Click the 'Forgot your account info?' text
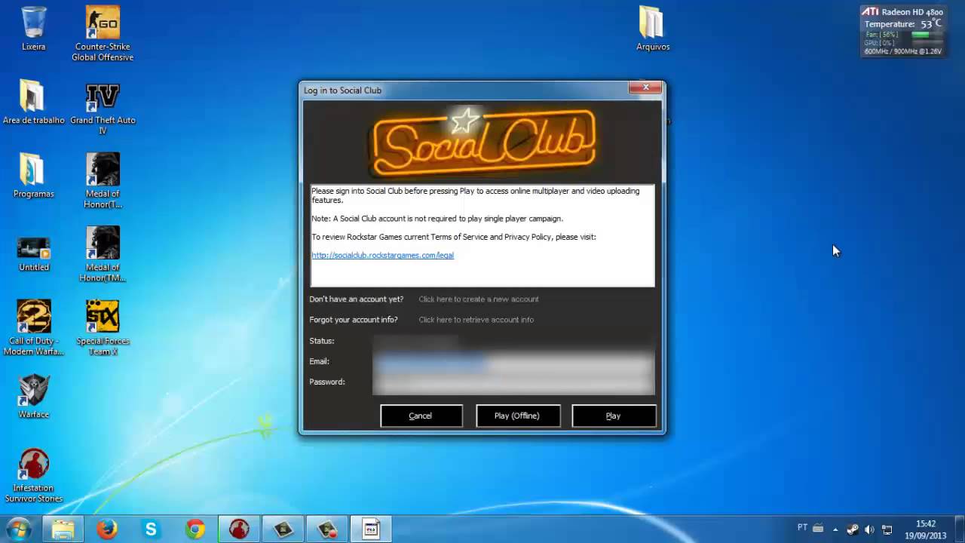Viewport: 965px width, 543px height. [353, 320]
